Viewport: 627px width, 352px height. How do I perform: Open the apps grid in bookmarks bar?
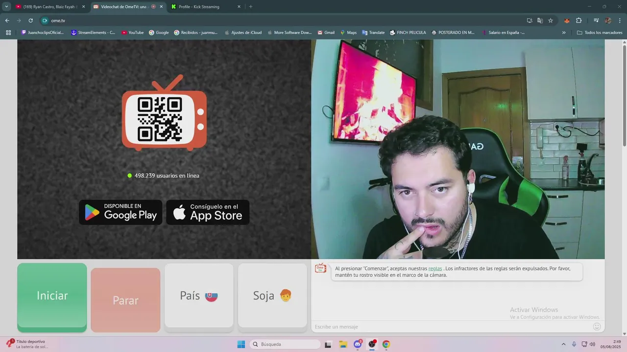(x=8, y=33)
